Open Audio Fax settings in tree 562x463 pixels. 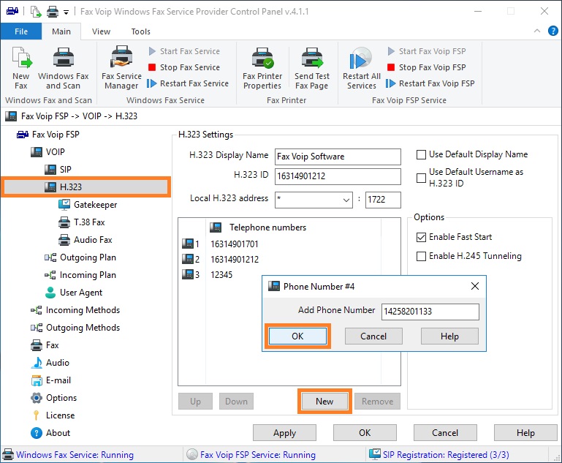(86, 240)
